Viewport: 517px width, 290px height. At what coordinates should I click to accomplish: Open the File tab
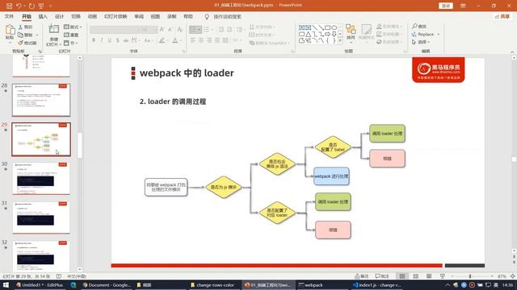9,16
